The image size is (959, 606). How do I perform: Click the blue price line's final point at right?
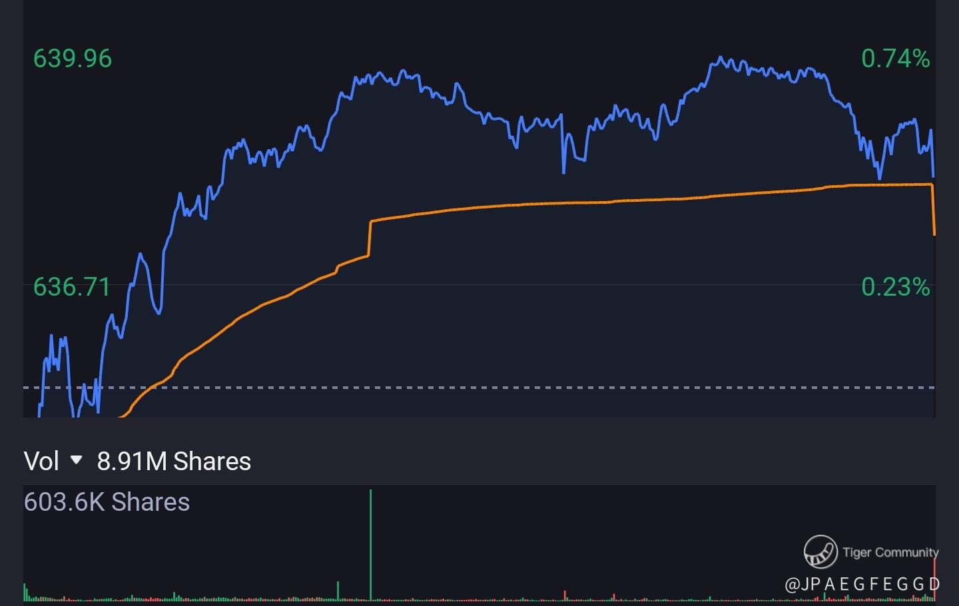934,176
